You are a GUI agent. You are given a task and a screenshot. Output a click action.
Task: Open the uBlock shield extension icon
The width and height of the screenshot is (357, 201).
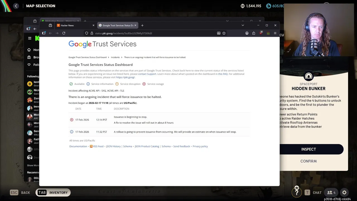pos(261,33)
